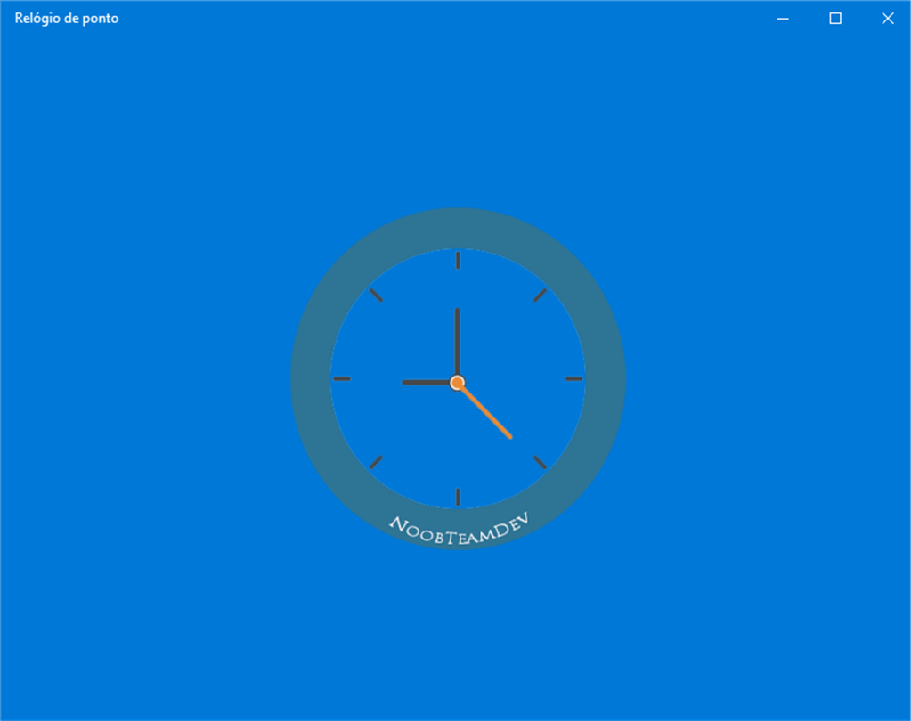Maximize the Relógio de ponto window
Image resolution: width=911 pixels, height=721 pixels.
(x=835, y=19)
